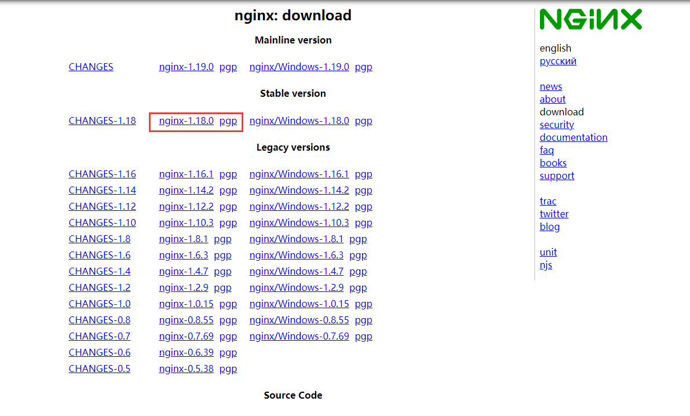
Task: Open the njs scripting page
Action: click(546, 265)
